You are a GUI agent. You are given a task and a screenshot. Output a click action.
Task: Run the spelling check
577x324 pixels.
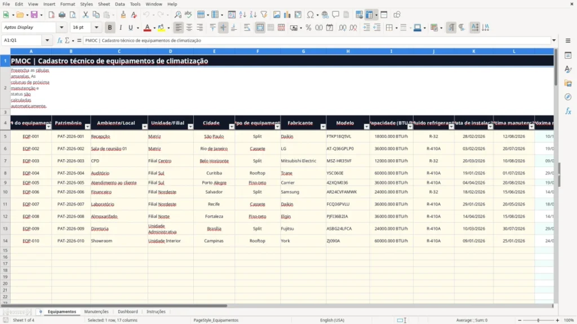(x=188, y=15)
